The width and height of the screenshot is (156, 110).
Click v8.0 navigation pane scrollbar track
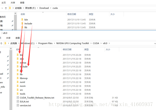(11, 80)
